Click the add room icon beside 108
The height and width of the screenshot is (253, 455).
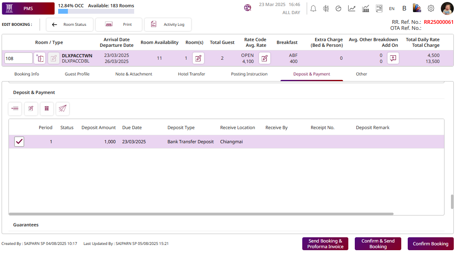pos(40,58)
